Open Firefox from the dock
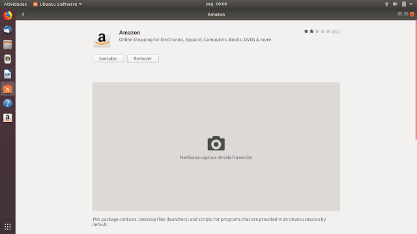The width and height of the screenshot is (417, 234). point(8,16)
